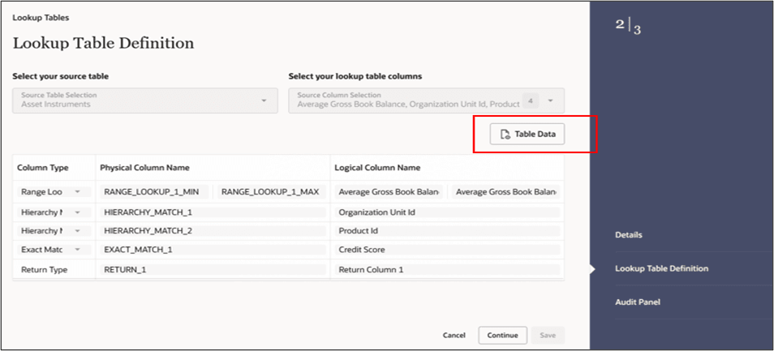Click the RANGE_LOOKUP_1_MAX field

pos(272,192)
